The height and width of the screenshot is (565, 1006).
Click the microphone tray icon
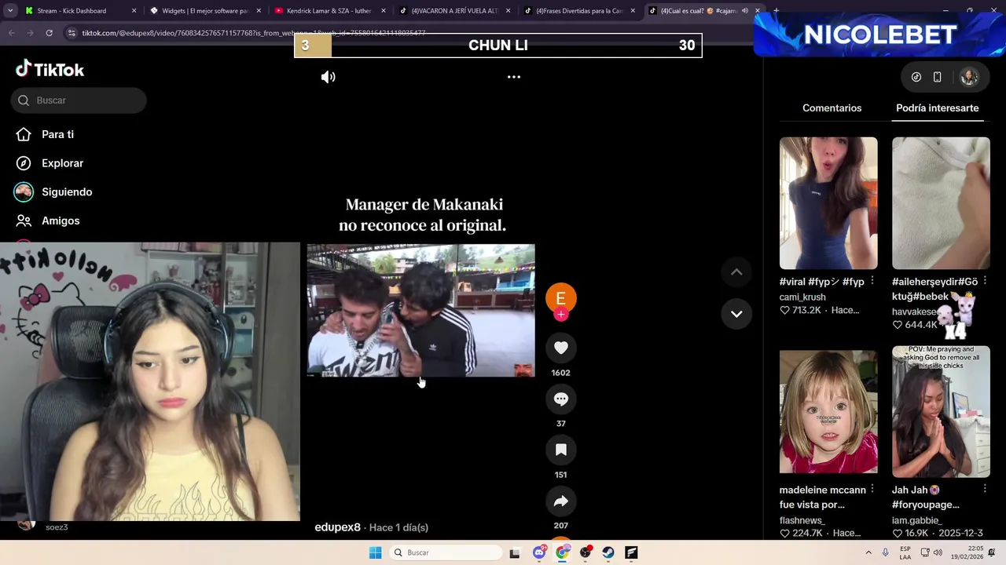pos(886,552)
